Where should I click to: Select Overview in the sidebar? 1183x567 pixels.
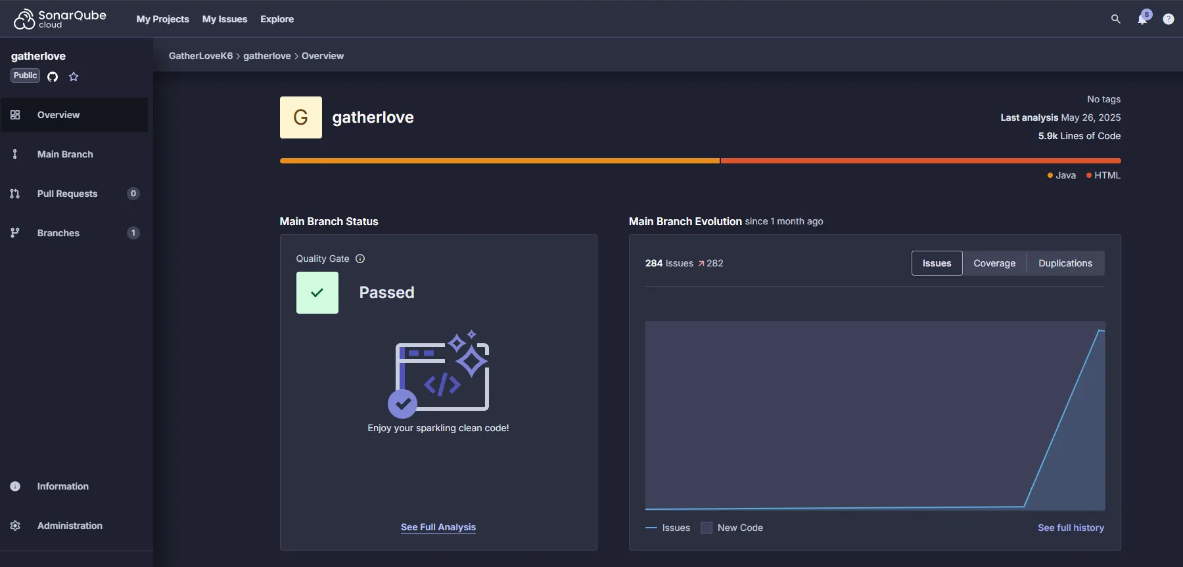click(74, 115)
